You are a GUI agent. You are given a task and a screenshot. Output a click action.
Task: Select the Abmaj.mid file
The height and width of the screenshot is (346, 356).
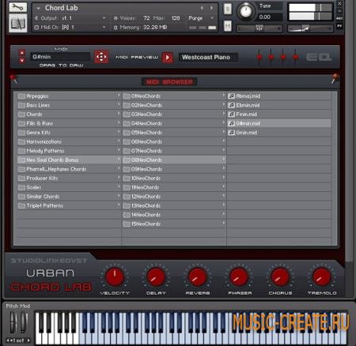pos(279,96)
